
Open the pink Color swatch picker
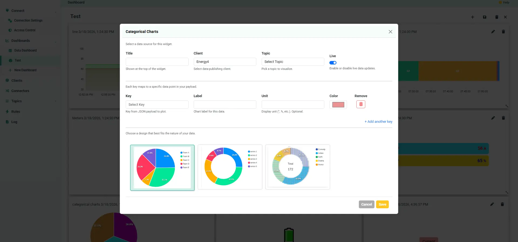pos(338,105)
